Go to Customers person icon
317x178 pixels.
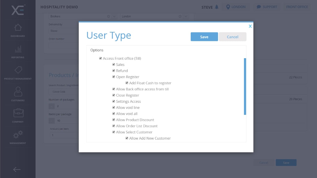[x=18, y=92]
